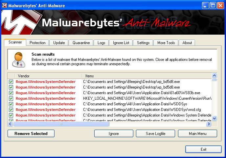Click Rogue.WindowsSystemDefender vendor in the WSDDSys folder row
The height and width of the screenshot is (158, 226).
pyautogui.click(x=46, y=104)
